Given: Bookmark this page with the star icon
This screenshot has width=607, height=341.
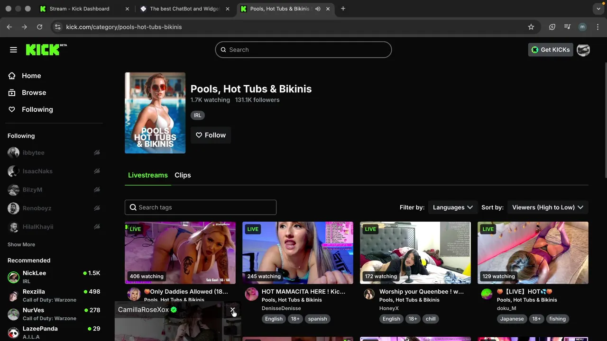Looking at the screenshot, I should click(x=531, y=27).
